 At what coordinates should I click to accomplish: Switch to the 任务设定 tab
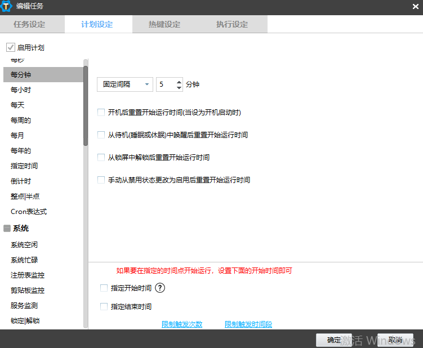click(x=29, y=25)
